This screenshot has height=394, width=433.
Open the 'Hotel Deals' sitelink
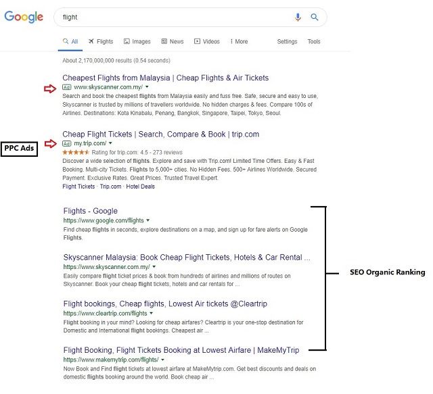tap(140, 187)
